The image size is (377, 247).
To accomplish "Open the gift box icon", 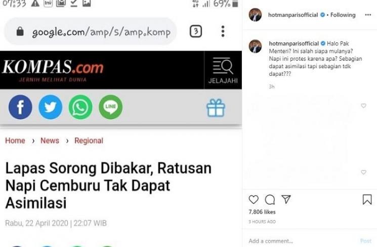I will click(216, 108).
